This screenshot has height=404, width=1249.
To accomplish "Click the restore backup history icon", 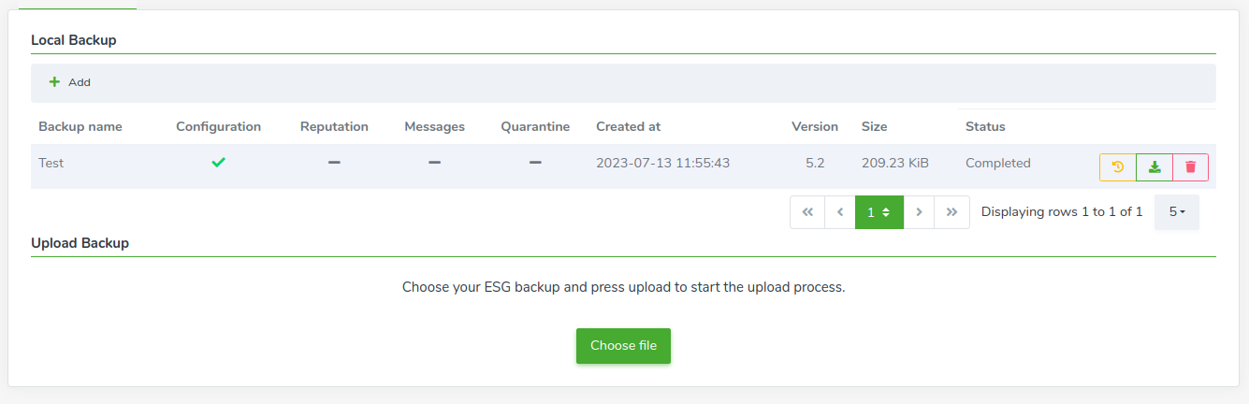I will tap(1118, 167).
